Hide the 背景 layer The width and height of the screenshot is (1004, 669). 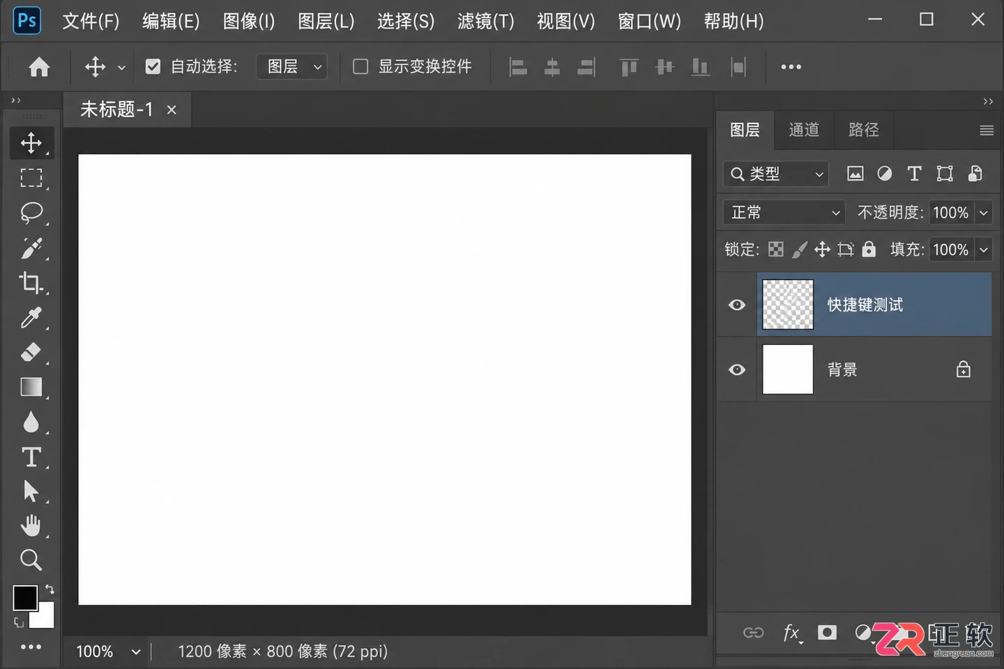737,369
